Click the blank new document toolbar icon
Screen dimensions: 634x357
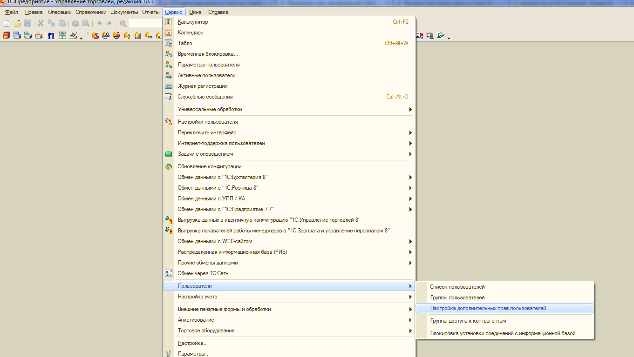(7, 23)
